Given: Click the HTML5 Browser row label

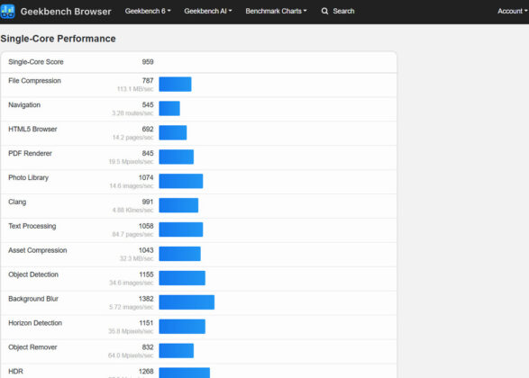Looking at the screenshot, I should (32, 130).
